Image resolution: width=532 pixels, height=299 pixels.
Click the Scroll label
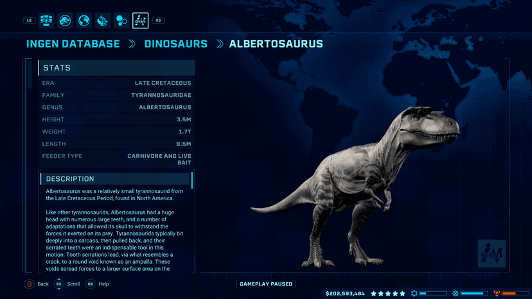[x=73, y=284]
